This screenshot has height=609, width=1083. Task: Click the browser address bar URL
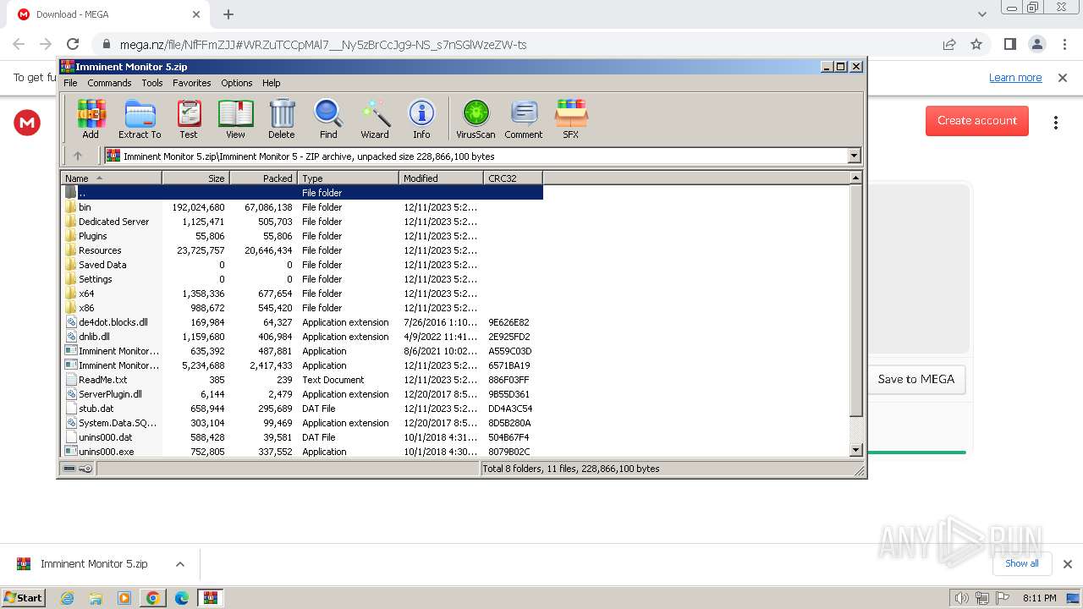coord(323,45)
